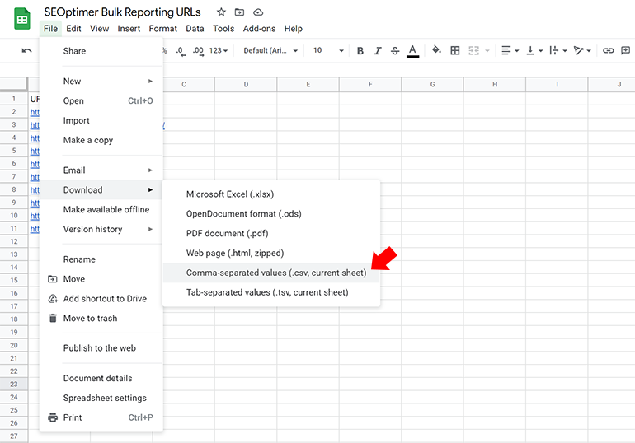
Task: Open the Version history submenu
Action: [x=92, y=230]
